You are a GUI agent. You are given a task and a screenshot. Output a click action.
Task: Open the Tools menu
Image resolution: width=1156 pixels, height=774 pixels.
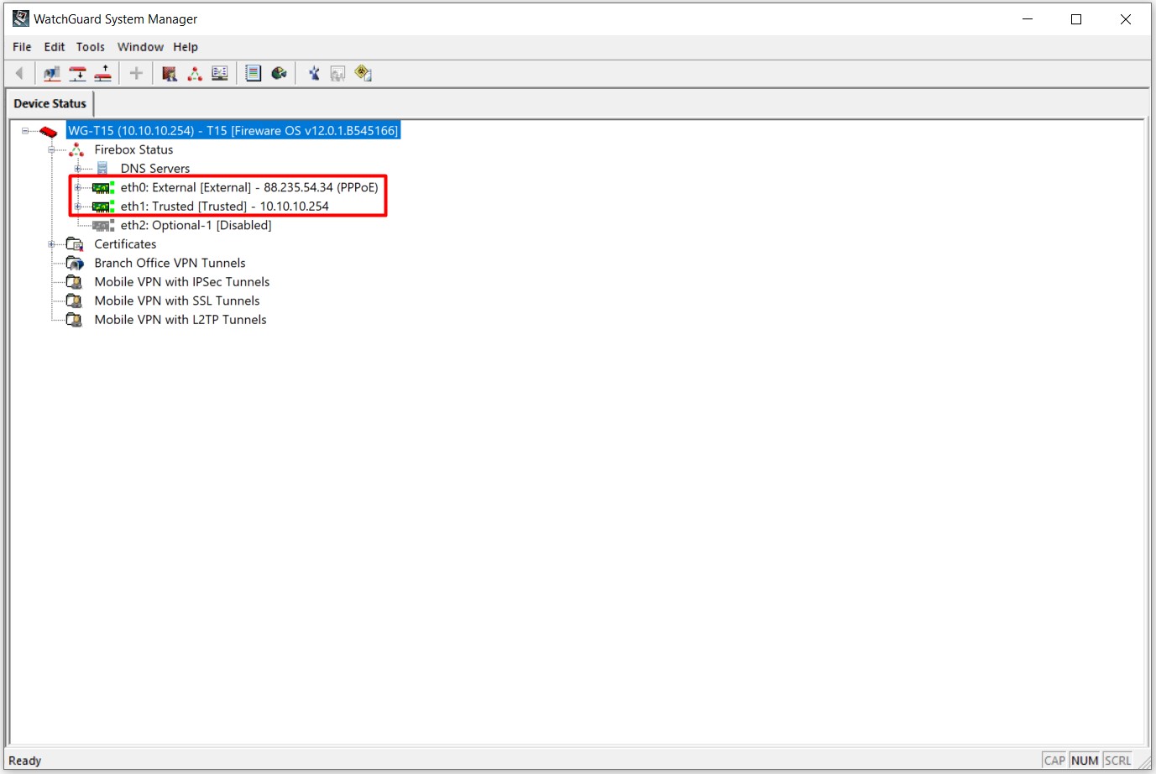(91, 47)
